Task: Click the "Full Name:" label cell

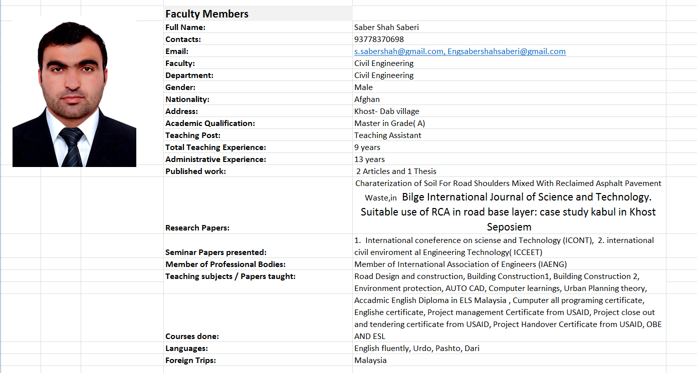Action: [x=258, y=27]
